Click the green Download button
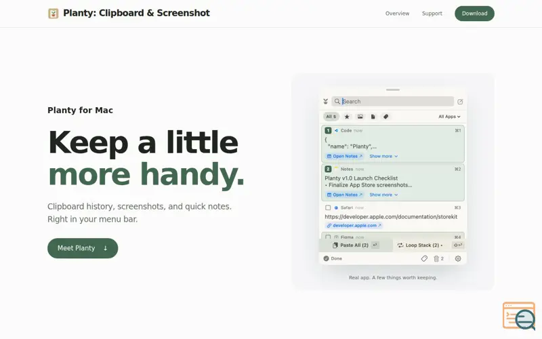542x339 pixels. tap(474, 14)
